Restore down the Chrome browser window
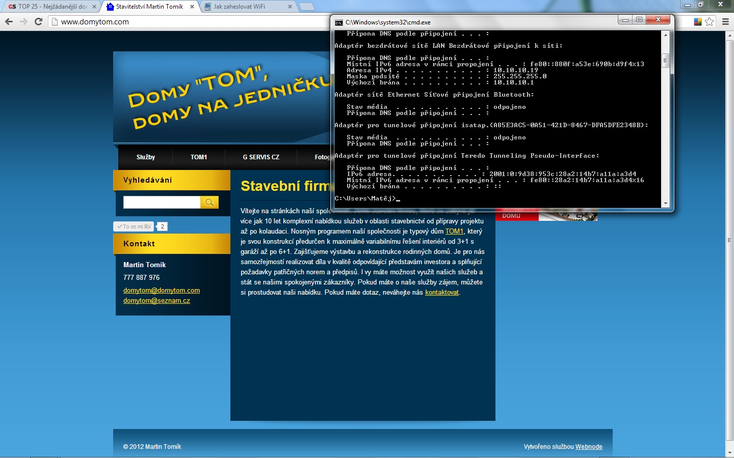This screenshot has width=734, height=458. [701, 5]
